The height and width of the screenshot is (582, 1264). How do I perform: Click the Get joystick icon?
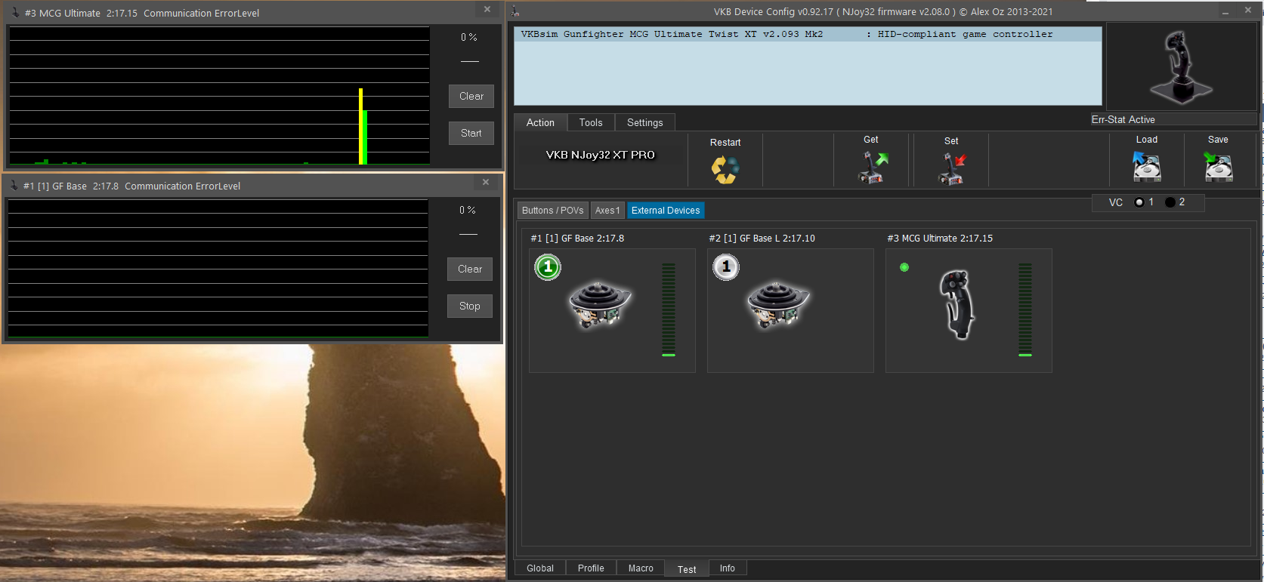coord(873,167)
